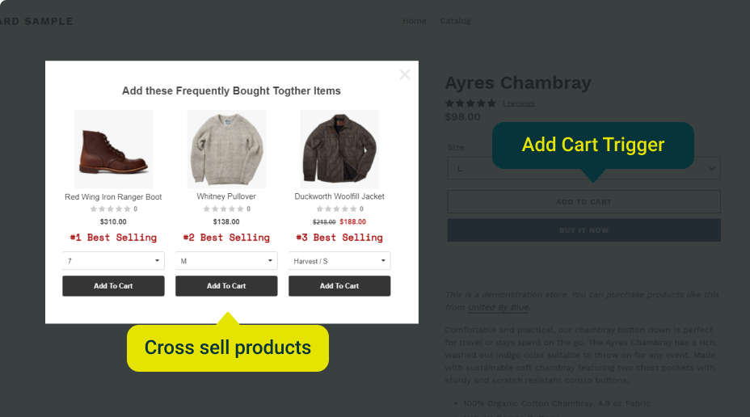Image resolution: width=750 pixels, height=417 pixels.
Task: Add Red Wing Iron Ranger Boot to cart
Action: pyautogui.click(x=113, y=286)
